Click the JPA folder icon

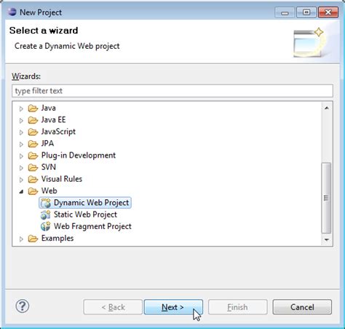(33, 144)
